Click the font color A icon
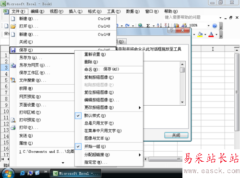The width and height of the screenshot is (240, 178). pos(211,34)
